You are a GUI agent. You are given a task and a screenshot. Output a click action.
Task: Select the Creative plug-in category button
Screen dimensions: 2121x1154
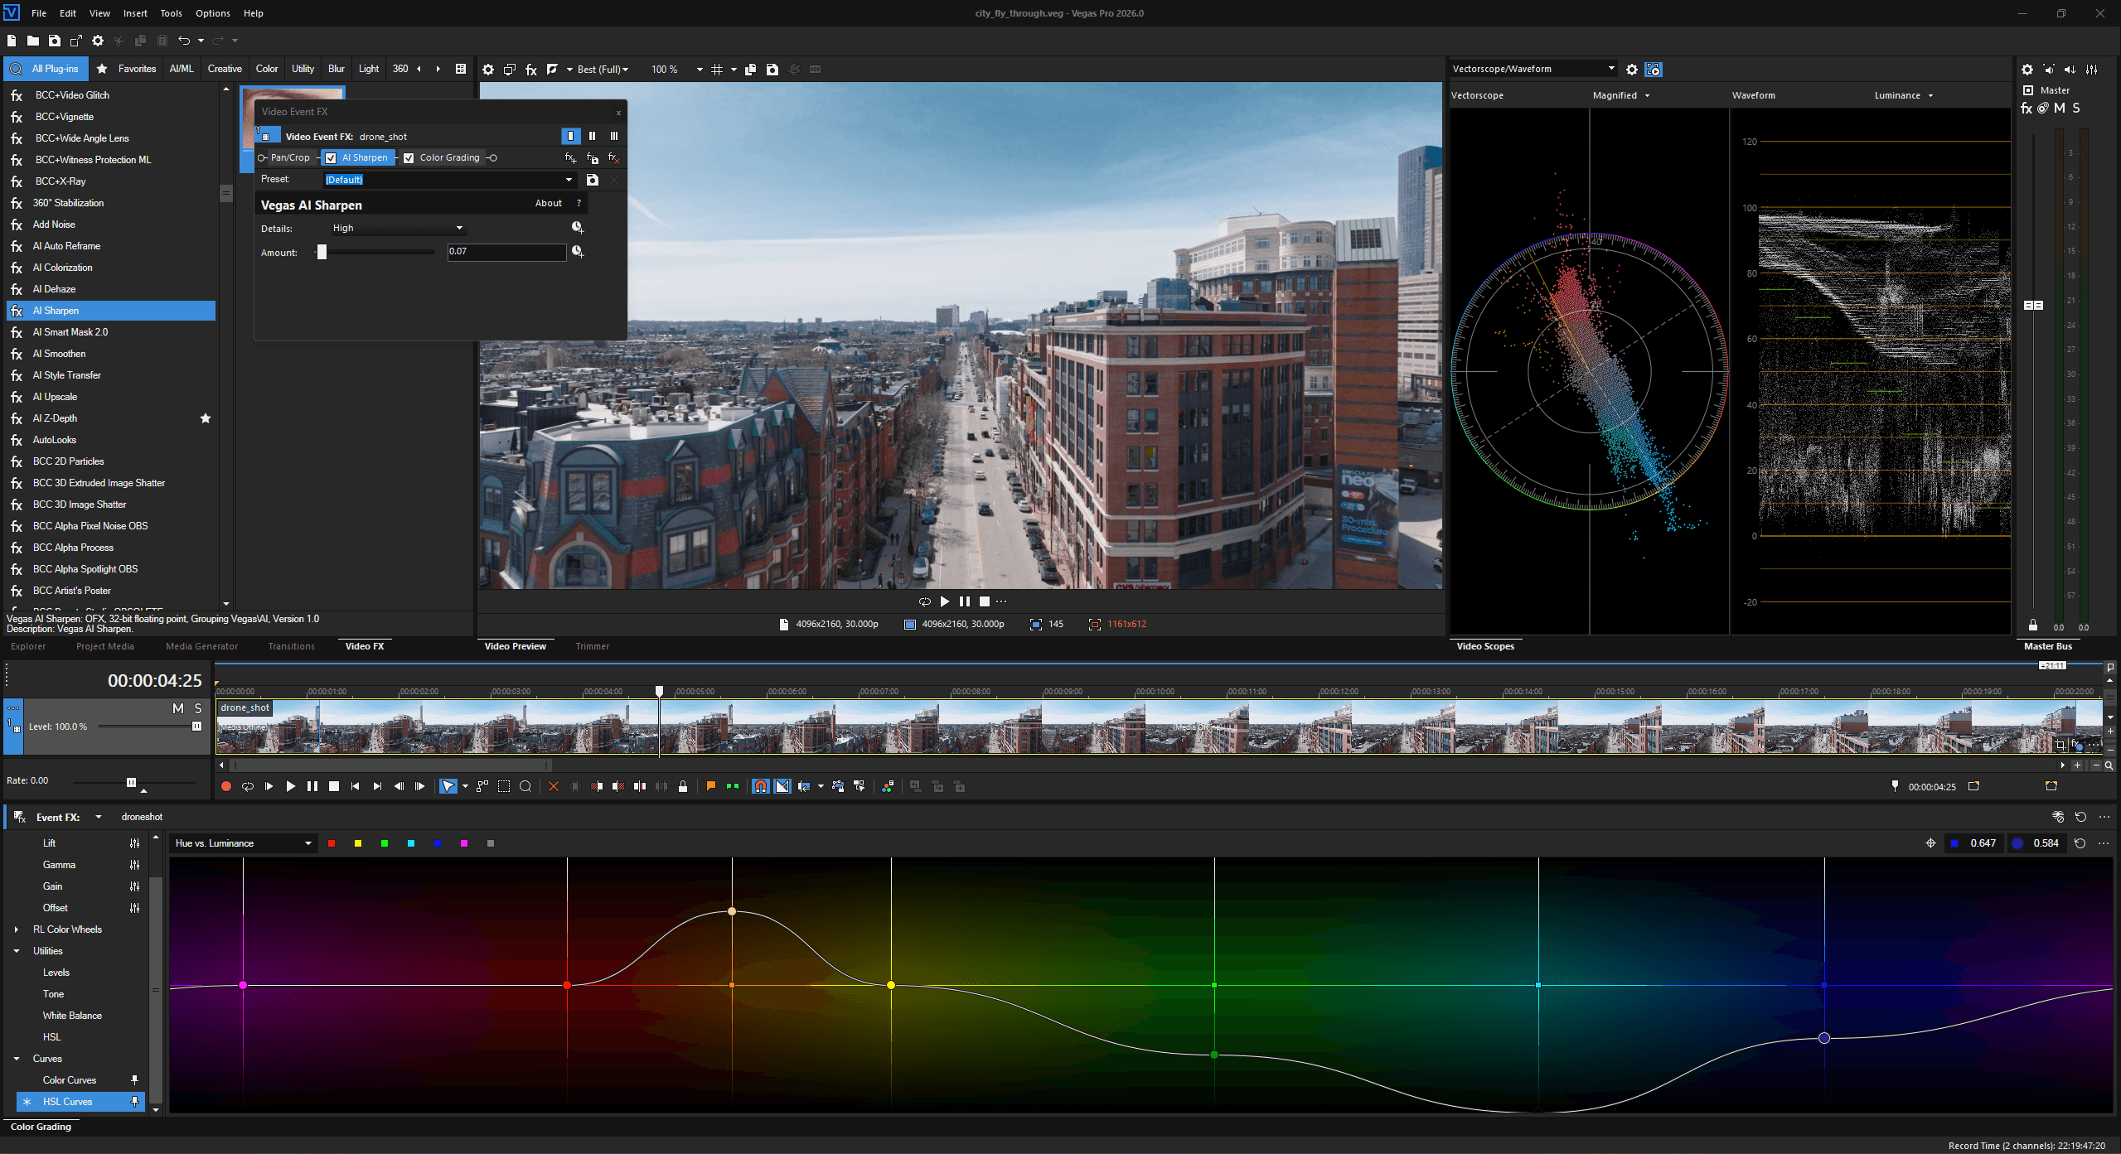[x=225, y=69]
